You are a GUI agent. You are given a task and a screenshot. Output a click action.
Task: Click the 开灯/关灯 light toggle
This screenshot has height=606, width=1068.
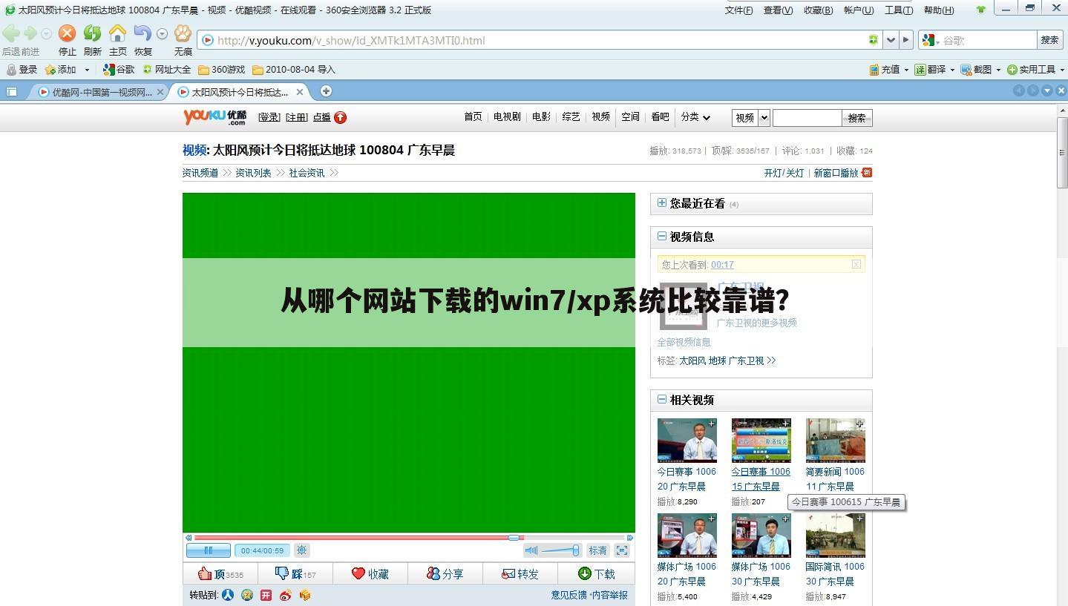coord(784,173)
